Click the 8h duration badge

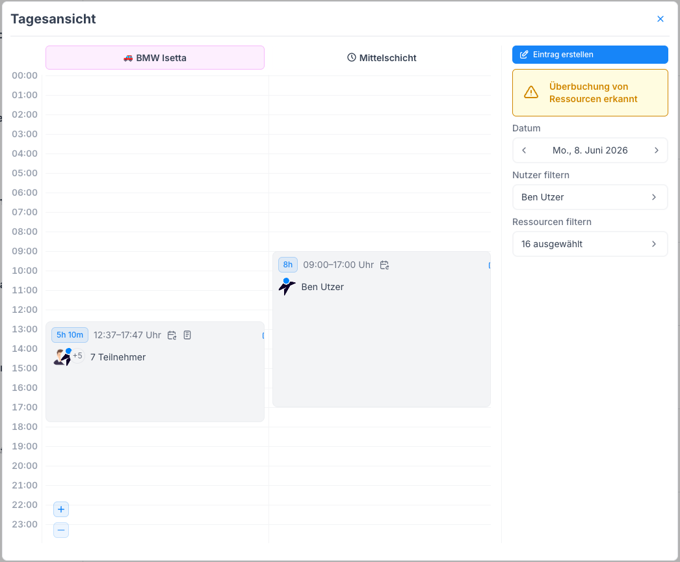[x=288, y=265]
